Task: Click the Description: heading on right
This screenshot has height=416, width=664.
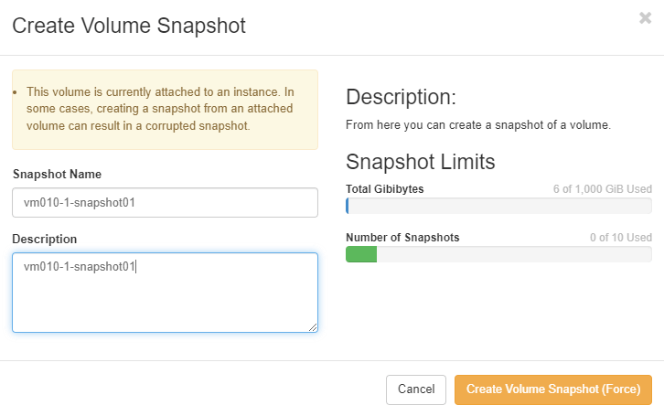Action: click(x=401, y=98)
